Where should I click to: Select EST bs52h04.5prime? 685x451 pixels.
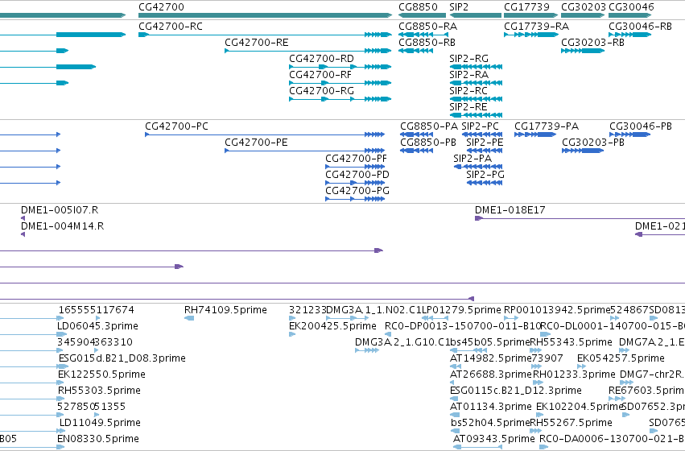click(x=456, y=432)
